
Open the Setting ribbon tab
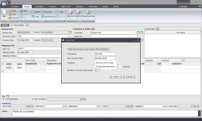click(x=116, y=7)
